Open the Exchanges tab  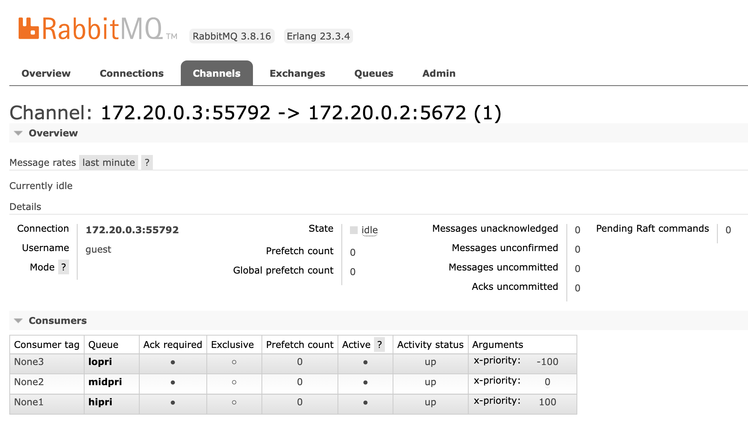click(297, 73)
